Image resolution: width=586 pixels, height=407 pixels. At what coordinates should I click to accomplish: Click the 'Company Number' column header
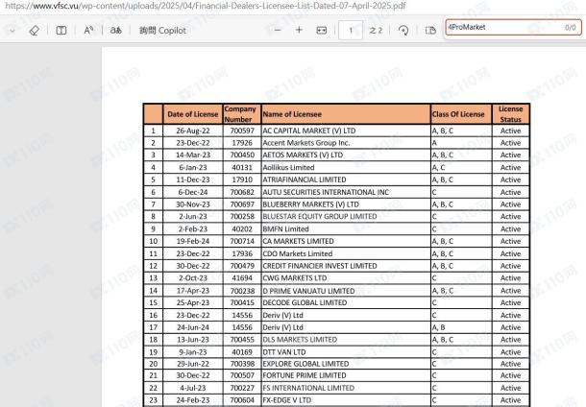(x=242, y=114)
